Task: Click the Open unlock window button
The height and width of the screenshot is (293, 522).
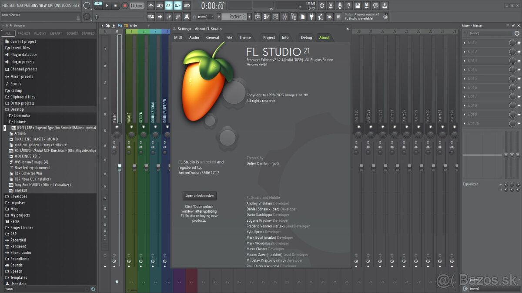Action: click(199, 196)
